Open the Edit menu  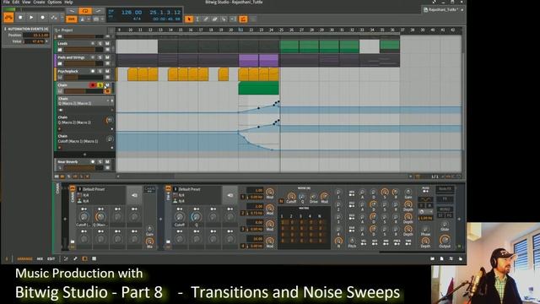coord(16,2)
